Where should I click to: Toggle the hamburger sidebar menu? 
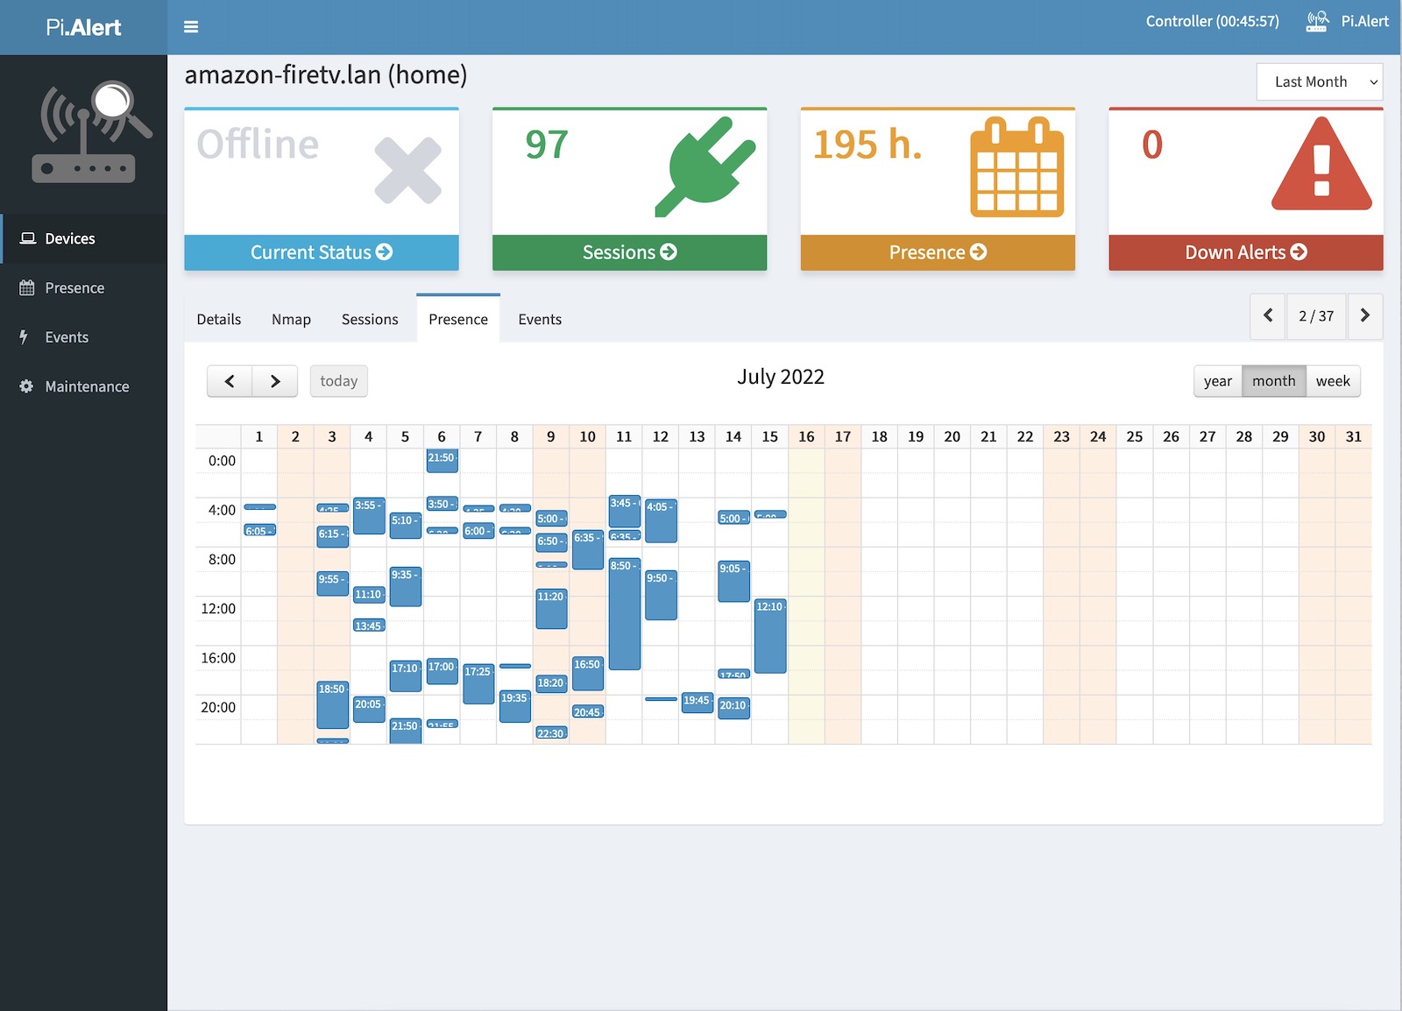pos(191,27)
